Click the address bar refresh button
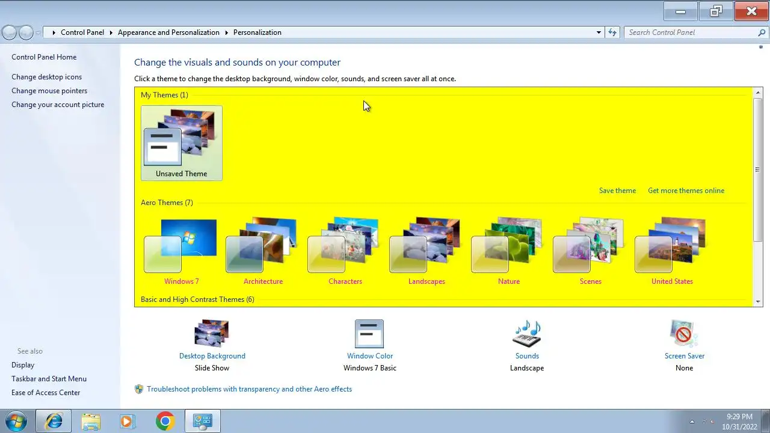Image resolution: width=770 pixels, height=433 pixels. [x=612, y=32]
